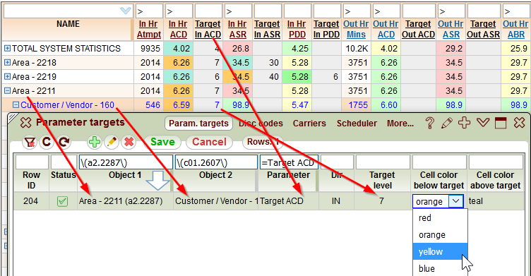Click Target level value 7 cell
This screenshot has width=531, height=276.
381,201
